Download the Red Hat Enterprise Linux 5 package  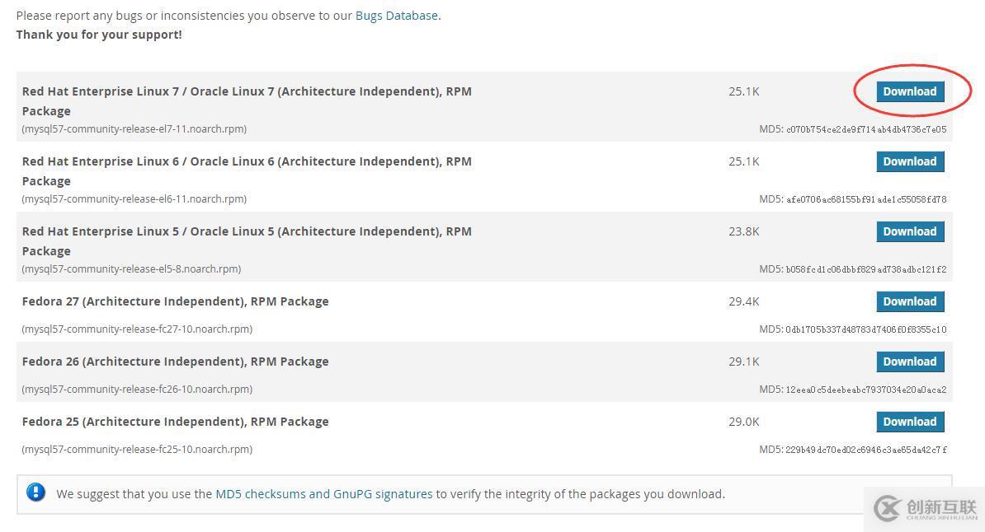[909, 231]
